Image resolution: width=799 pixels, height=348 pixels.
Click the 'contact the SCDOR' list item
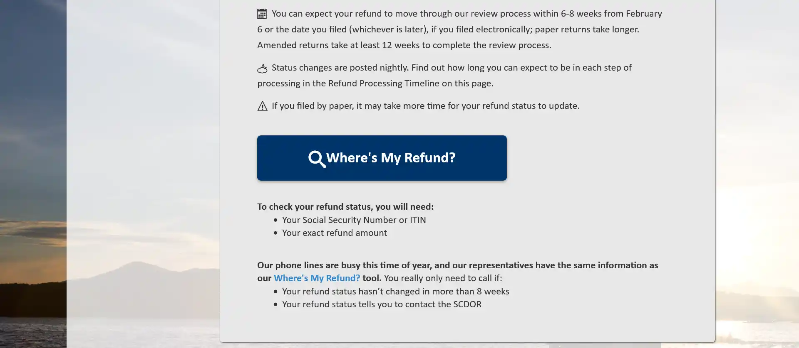381,304
